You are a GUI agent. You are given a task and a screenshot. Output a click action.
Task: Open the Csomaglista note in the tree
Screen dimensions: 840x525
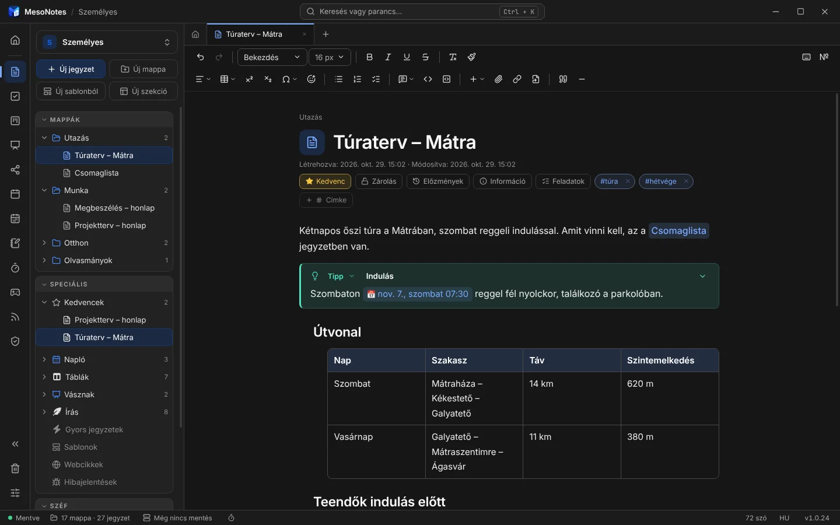(x=104, y=173)
